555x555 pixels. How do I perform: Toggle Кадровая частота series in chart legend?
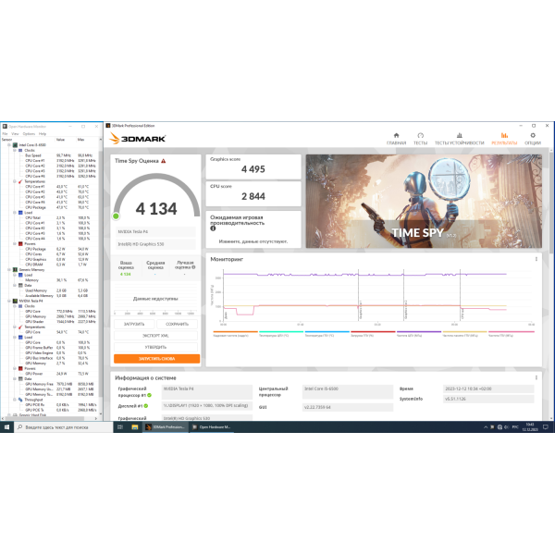235,334
